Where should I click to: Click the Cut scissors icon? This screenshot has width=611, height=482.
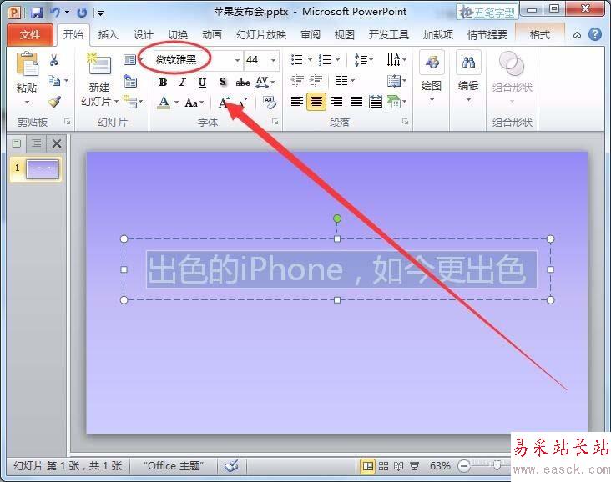click(53, 60)
